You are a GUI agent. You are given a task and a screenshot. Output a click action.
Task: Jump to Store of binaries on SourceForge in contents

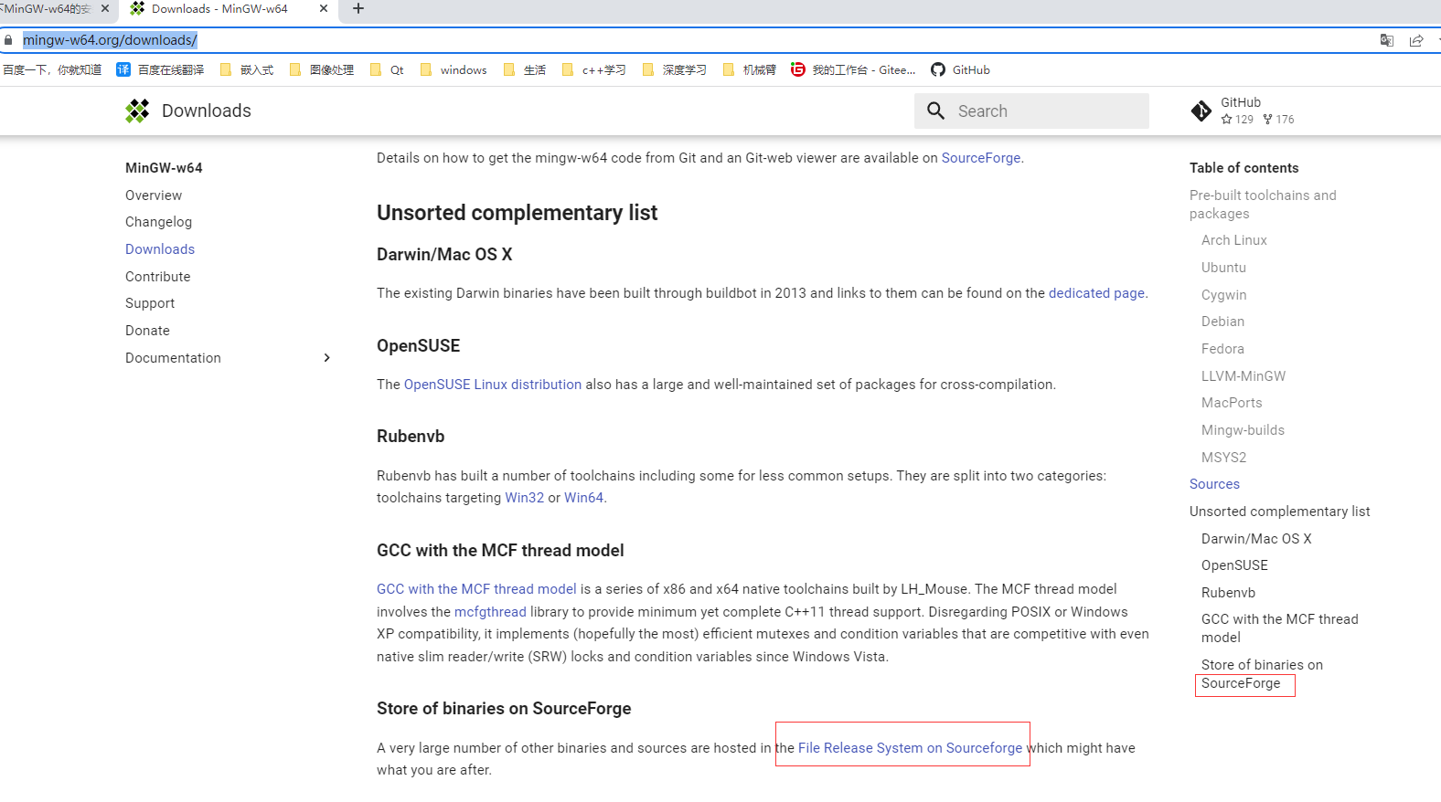[x=1262, y=674]
